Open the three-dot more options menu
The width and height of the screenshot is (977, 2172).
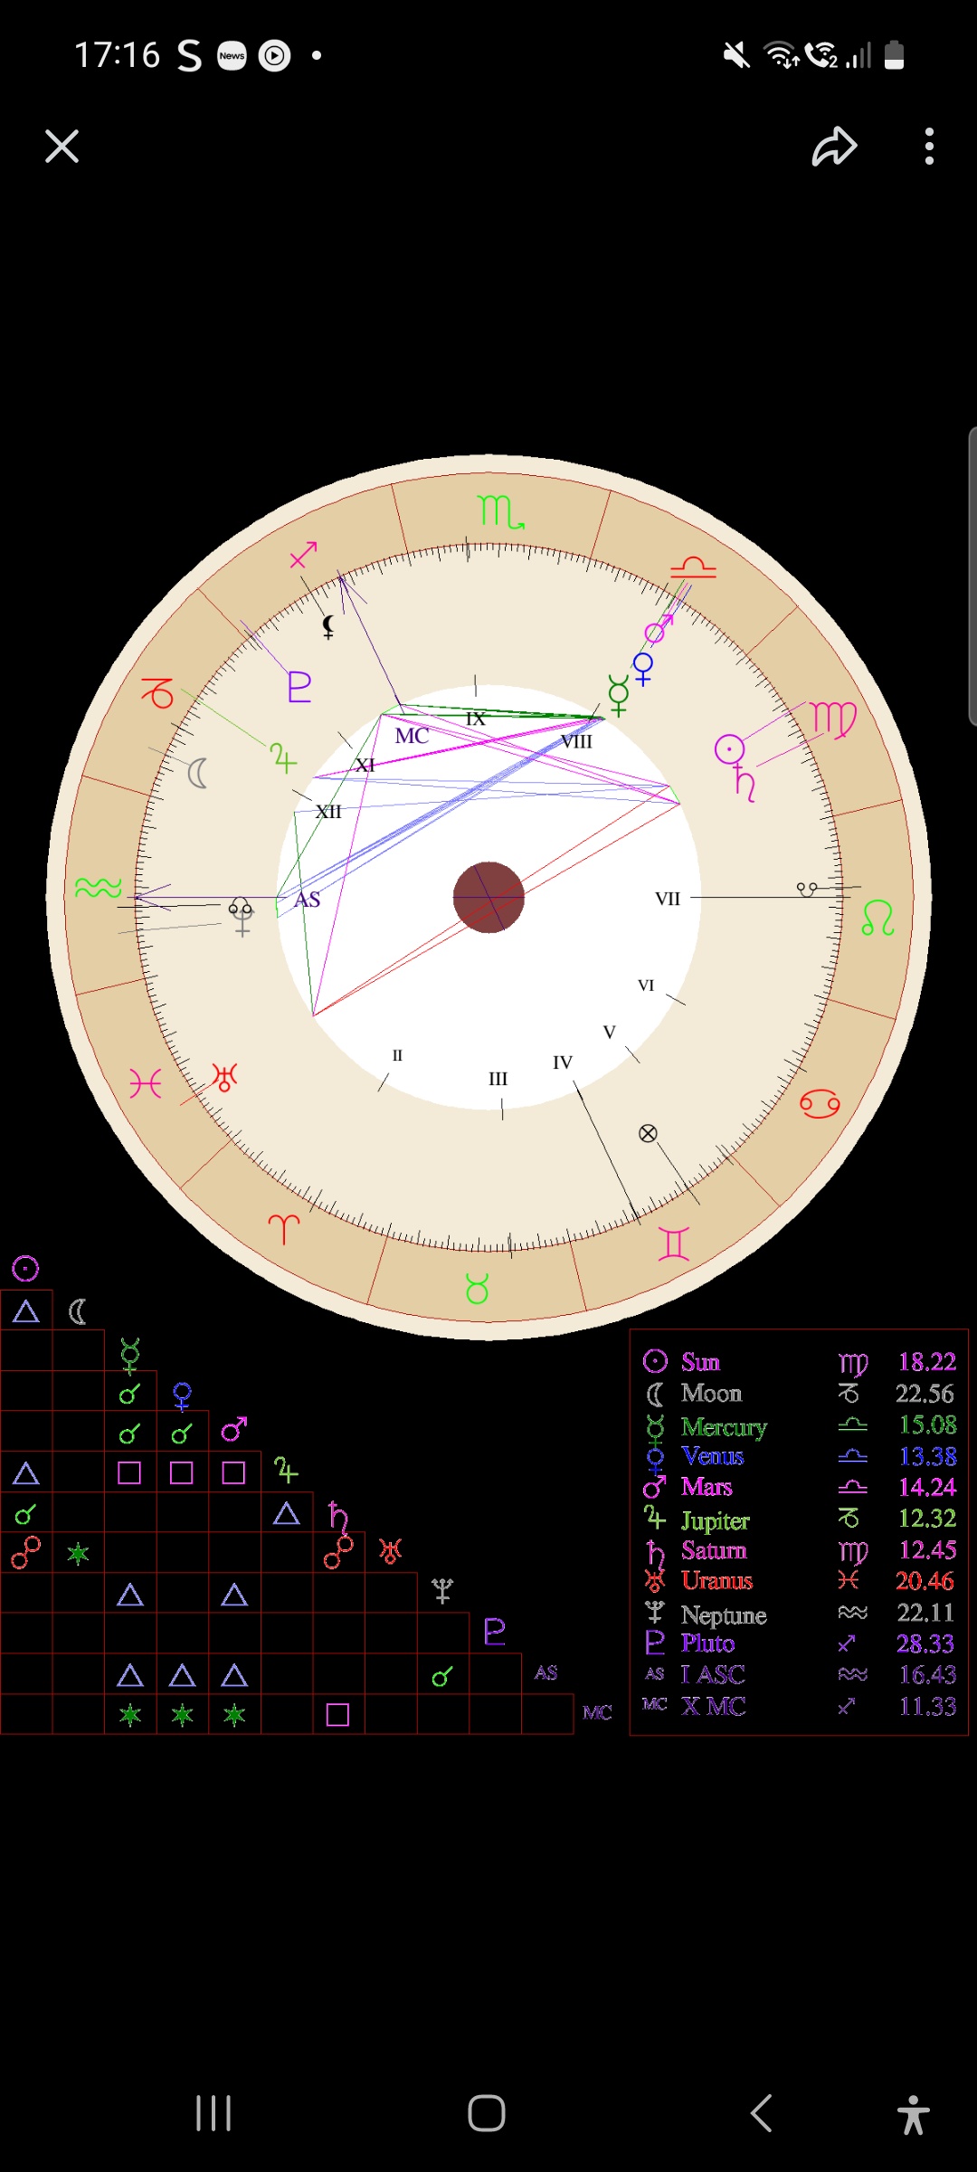pos(929,147)
